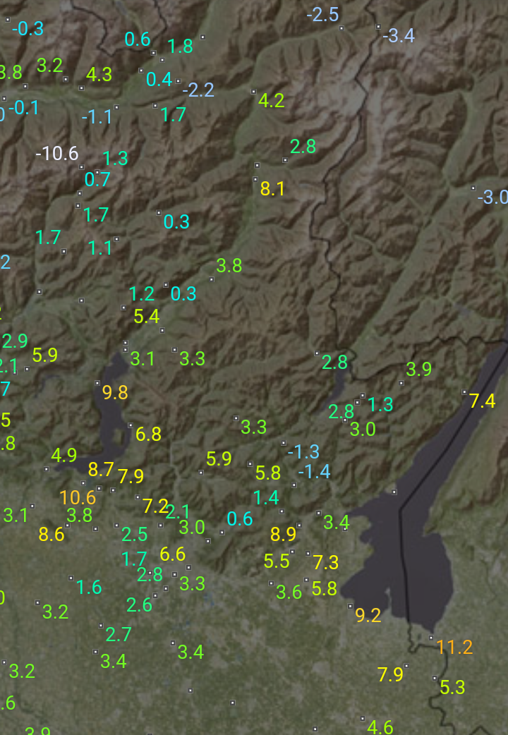Click the yellow 8.1 temperature label

point(272,188)
